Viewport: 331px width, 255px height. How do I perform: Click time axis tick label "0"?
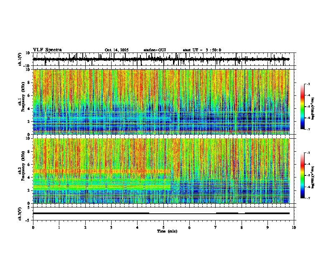pyautogui.click(x=33, y=227)
